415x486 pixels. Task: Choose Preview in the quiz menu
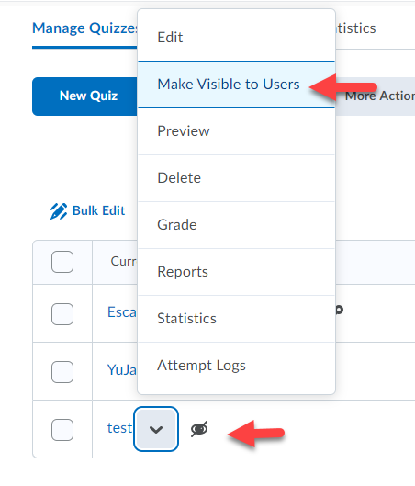pyautogui.click(x=236, y=131)
